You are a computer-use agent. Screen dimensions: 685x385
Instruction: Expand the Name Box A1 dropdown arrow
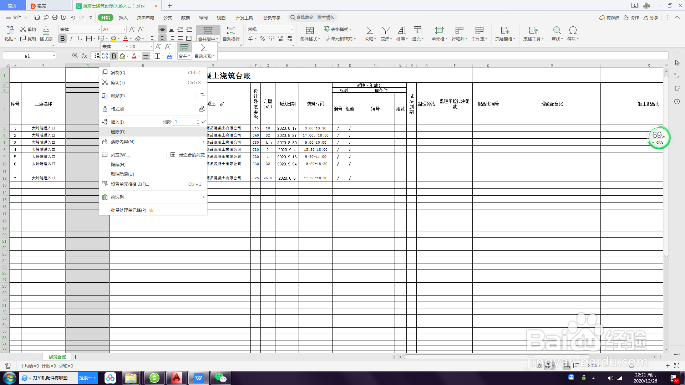[54, 56]
